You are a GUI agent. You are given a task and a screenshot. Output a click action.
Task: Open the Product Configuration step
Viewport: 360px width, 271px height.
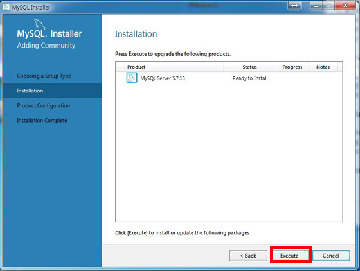(44, 105)
